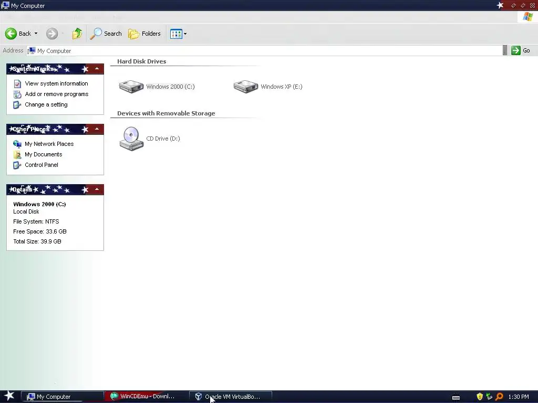Screen dimensions: 538x403
Task: Click the Views toolbar icon
Action: 176,34
